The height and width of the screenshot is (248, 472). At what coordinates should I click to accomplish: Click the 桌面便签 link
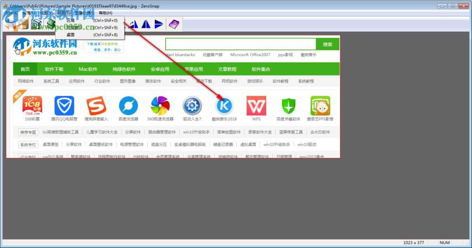point(51,145)
